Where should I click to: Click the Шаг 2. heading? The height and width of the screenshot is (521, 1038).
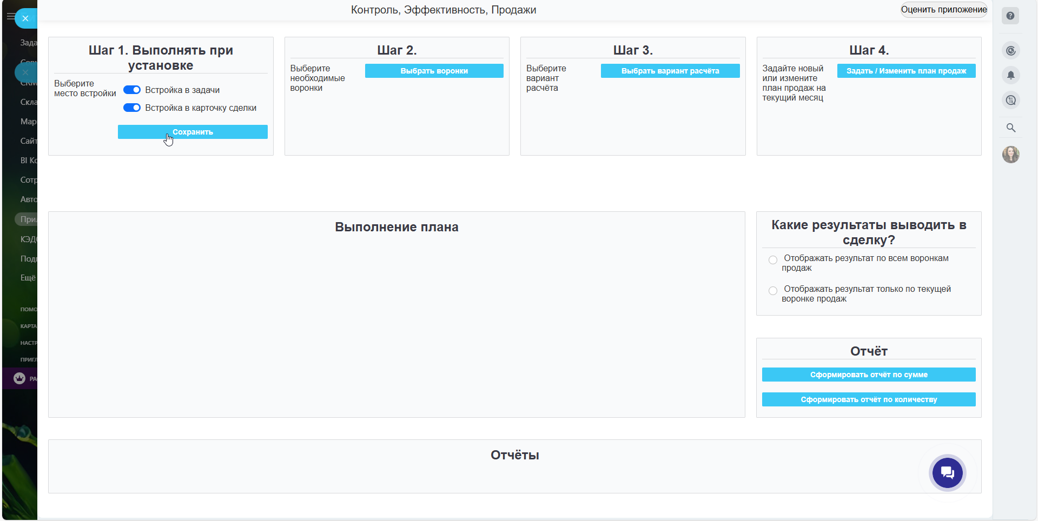[x=397, y=50]
